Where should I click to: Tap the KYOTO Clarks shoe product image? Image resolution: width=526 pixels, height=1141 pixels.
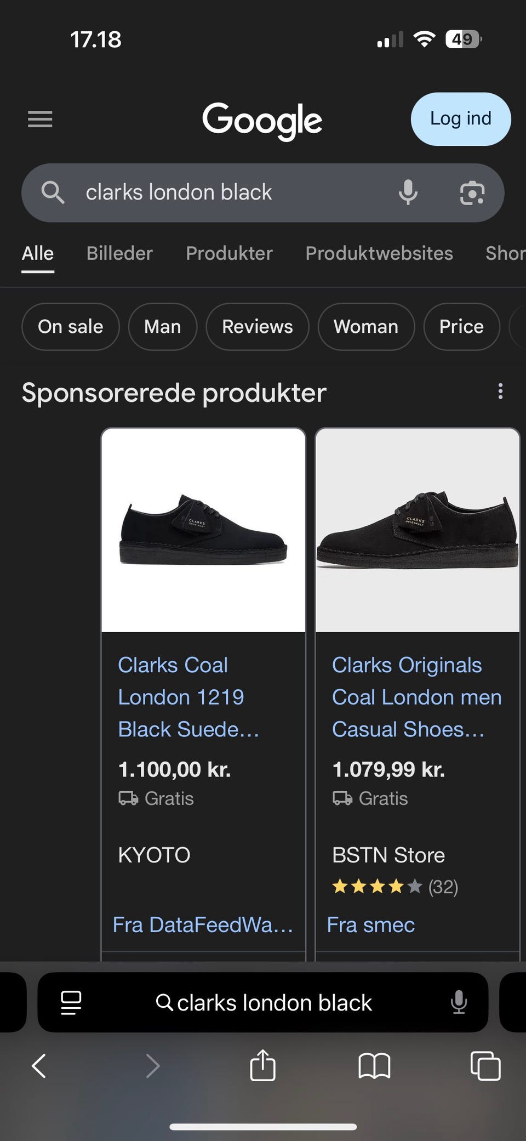(203, 530)
